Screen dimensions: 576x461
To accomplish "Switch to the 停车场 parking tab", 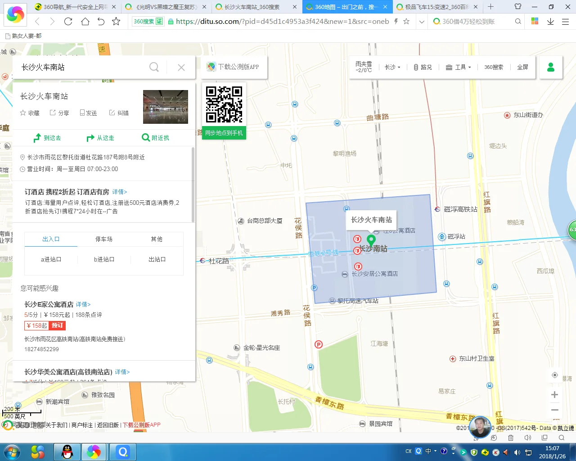I will tap(103, 239).
